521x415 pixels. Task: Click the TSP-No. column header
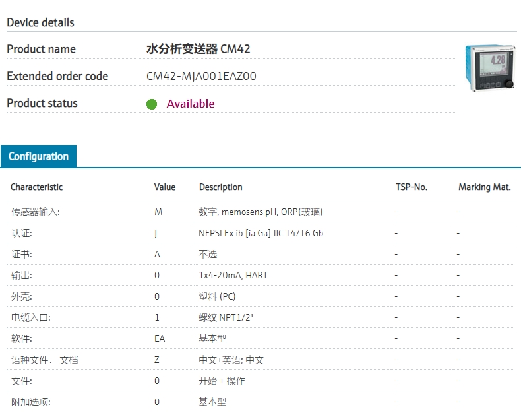412,187
